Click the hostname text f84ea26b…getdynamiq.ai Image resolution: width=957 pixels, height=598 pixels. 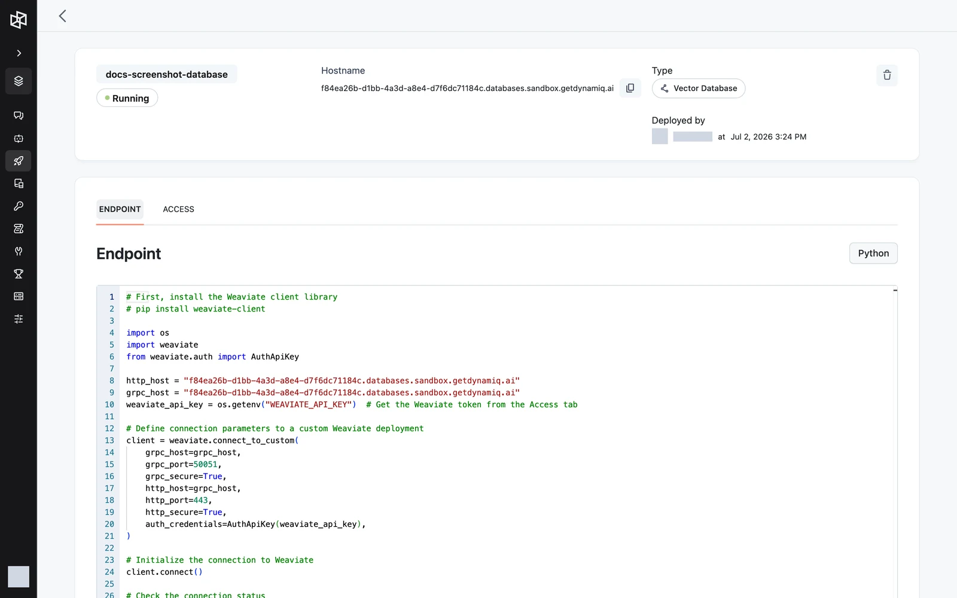coord(467,89)
